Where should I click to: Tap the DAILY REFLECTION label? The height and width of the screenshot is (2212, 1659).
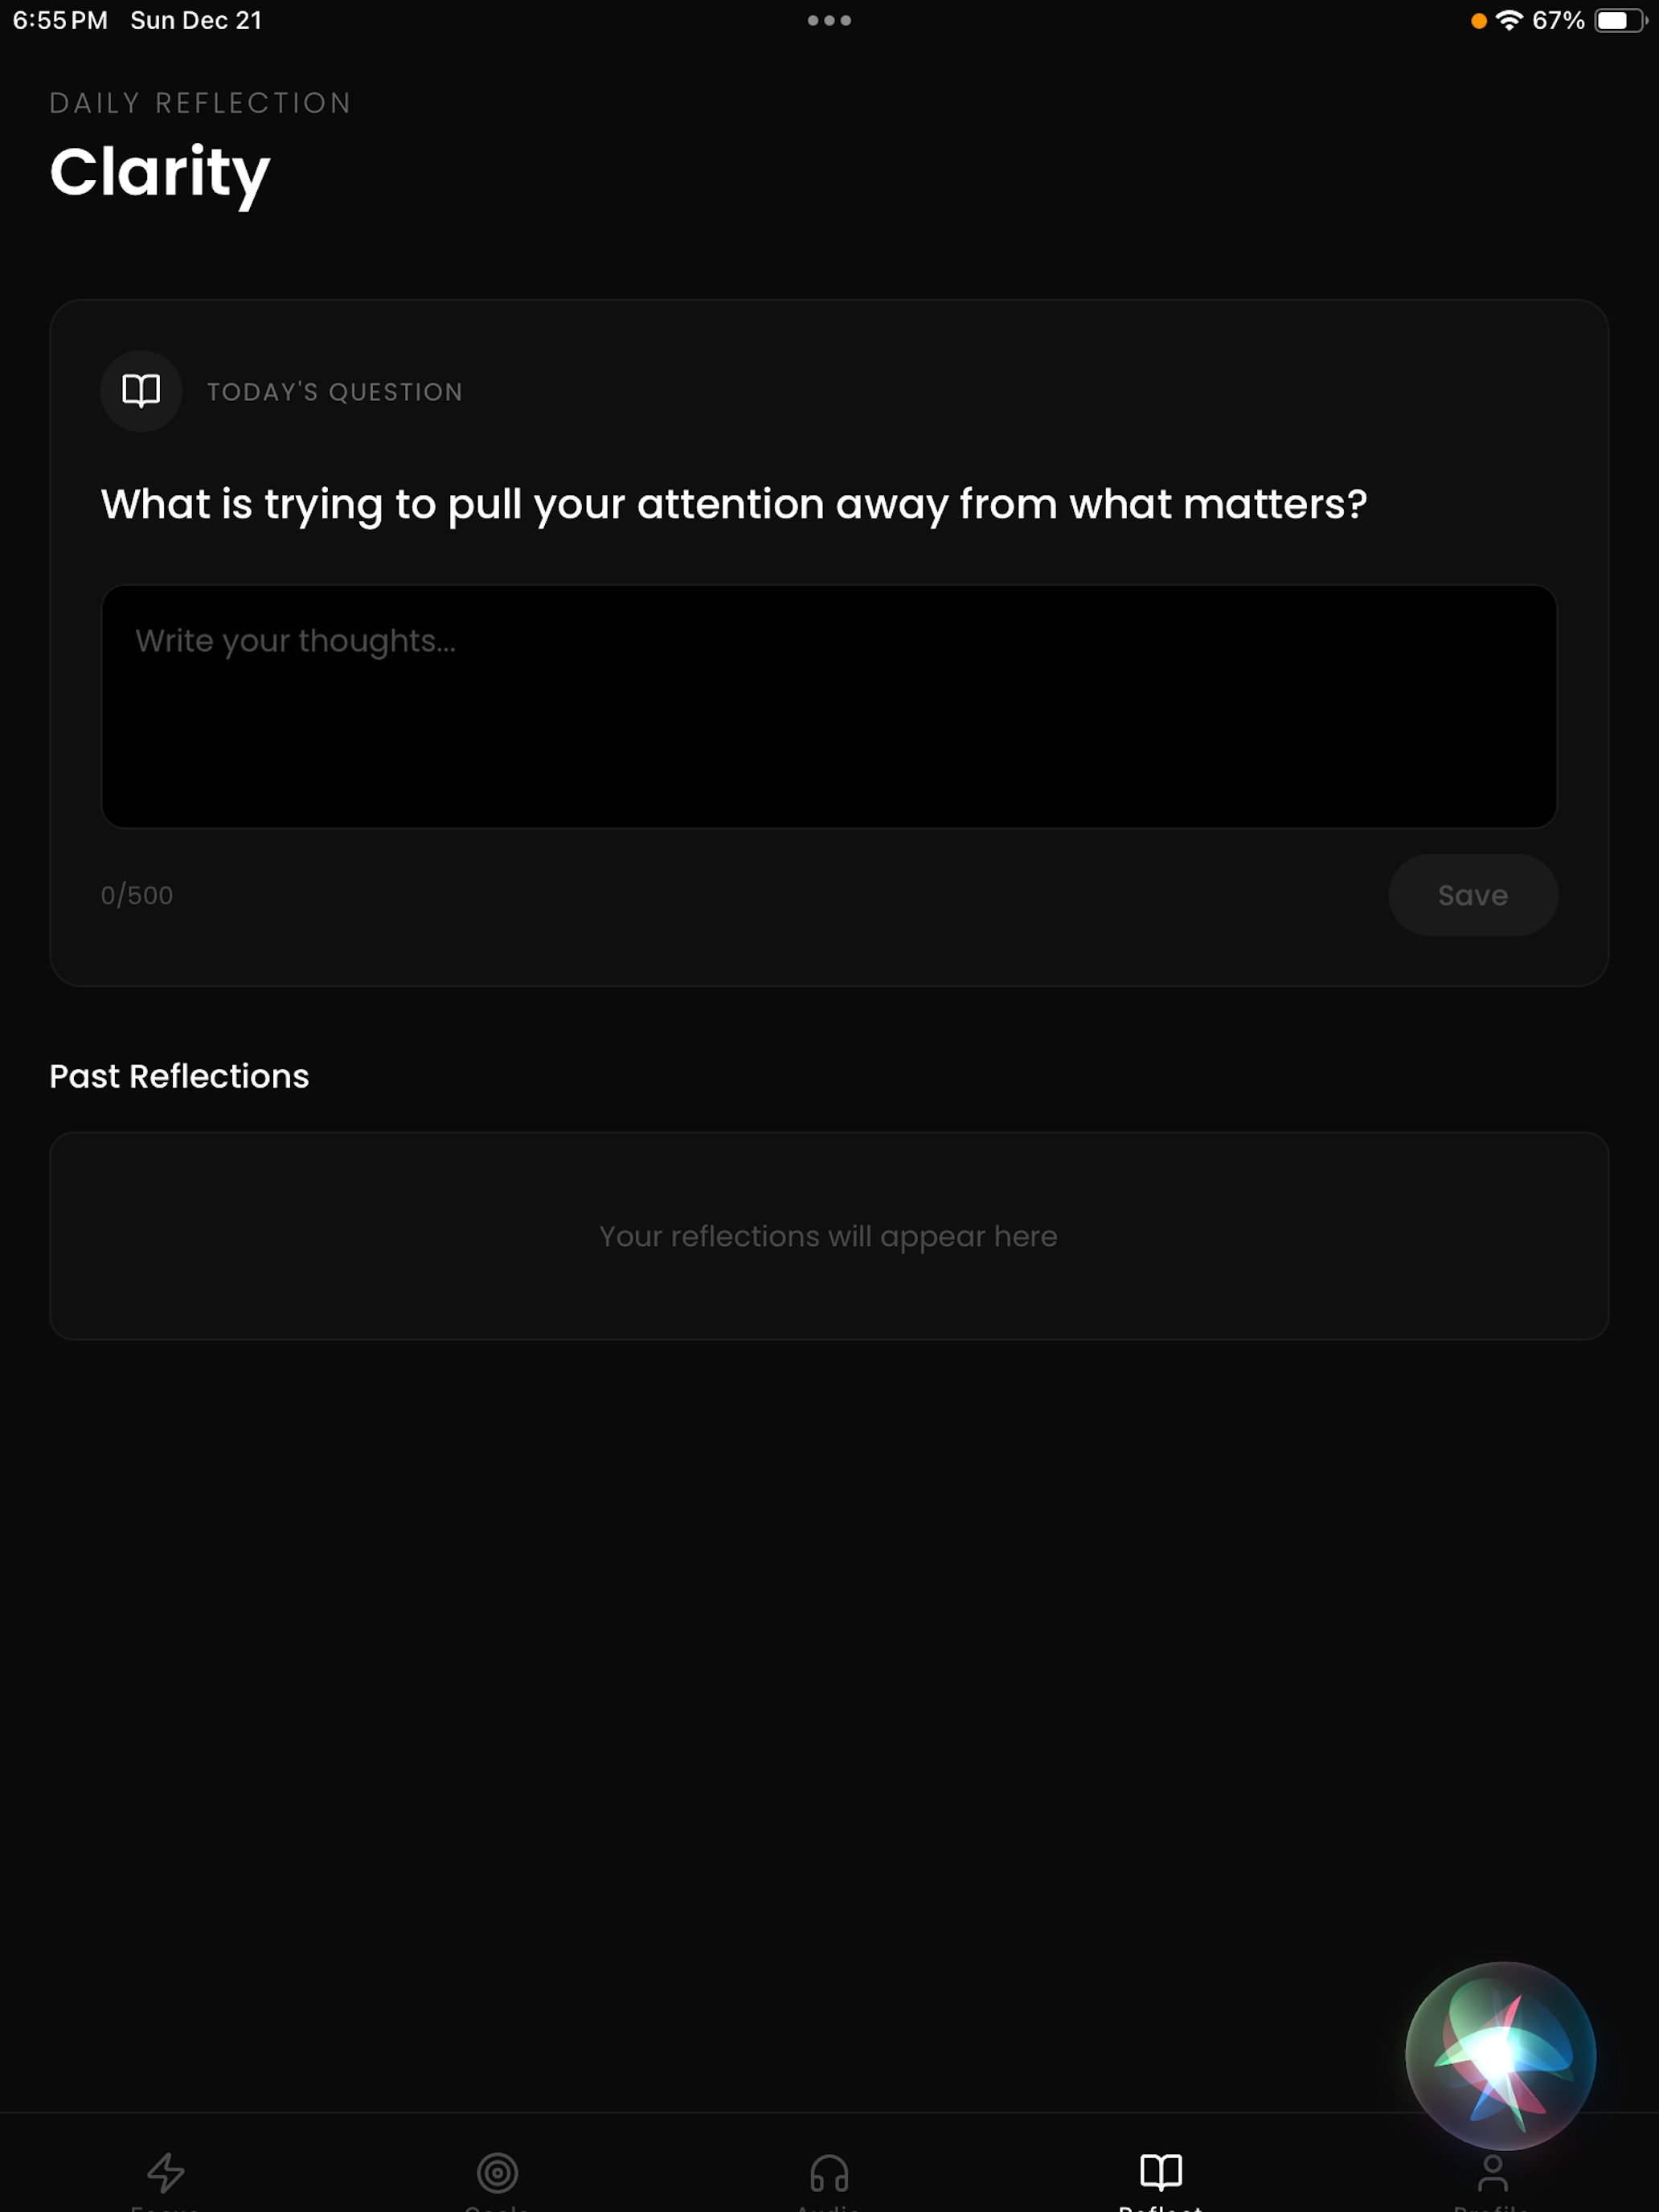click(200, 103)
